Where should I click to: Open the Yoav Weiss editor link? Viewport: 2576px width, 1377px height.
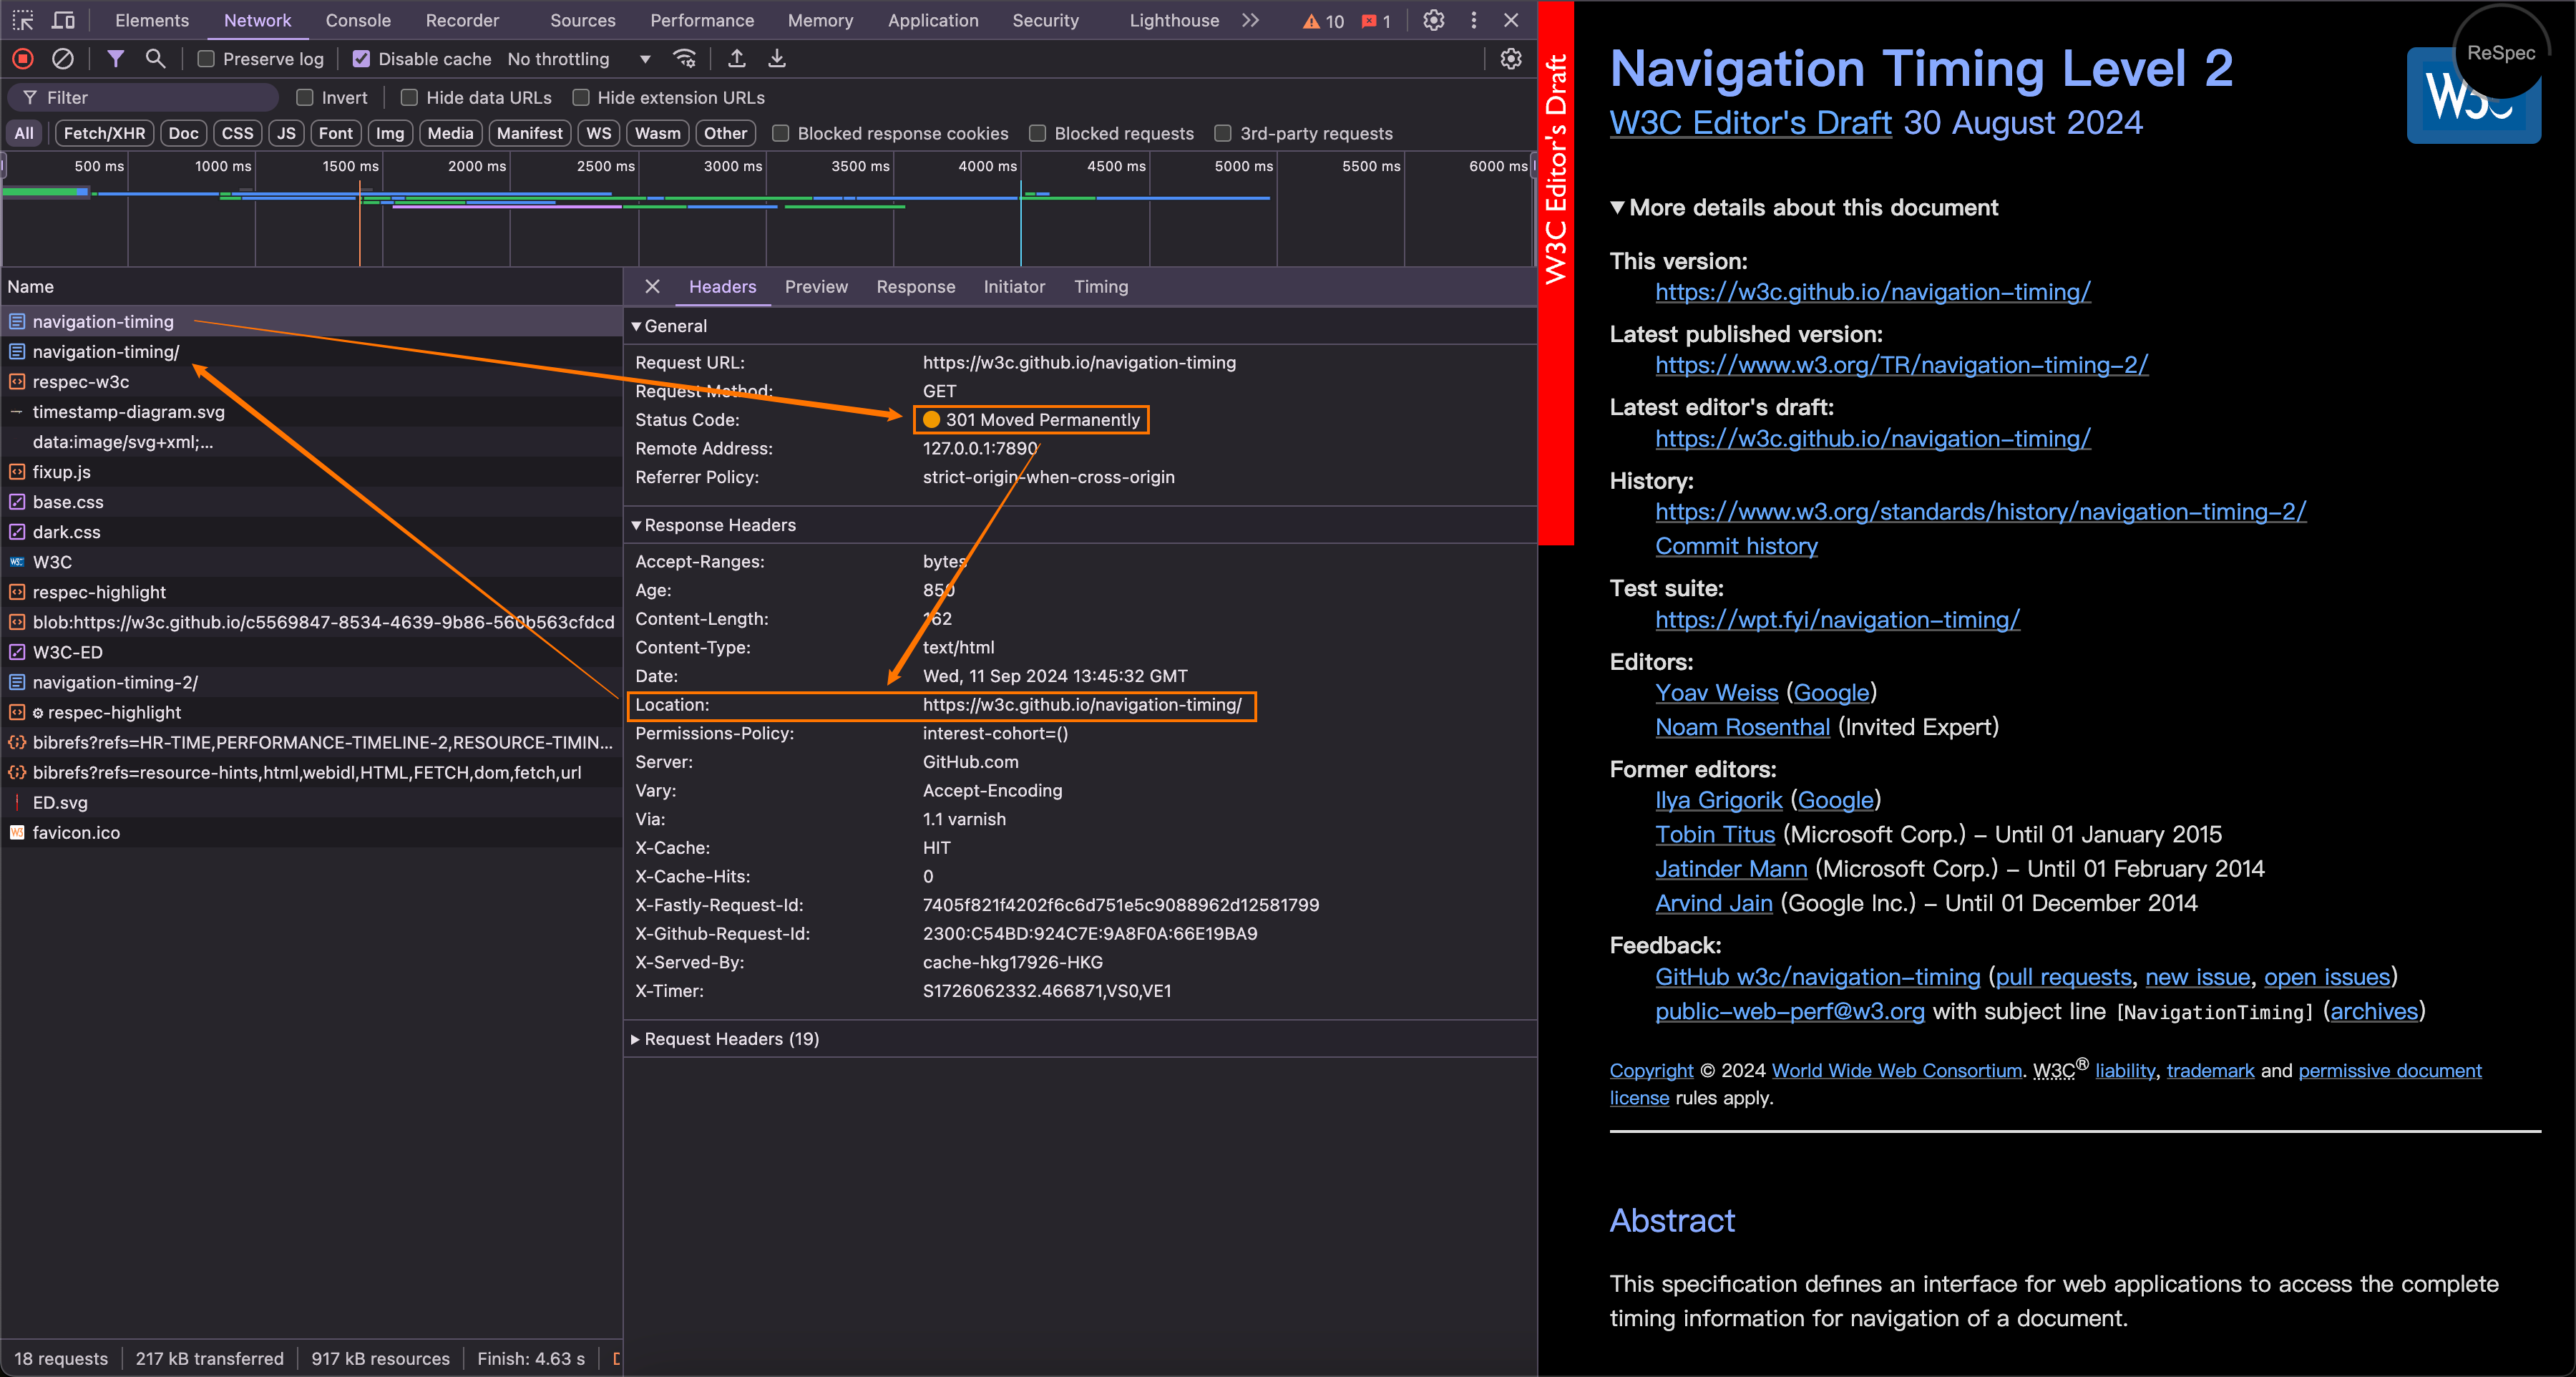click(x=1716, y=693)
